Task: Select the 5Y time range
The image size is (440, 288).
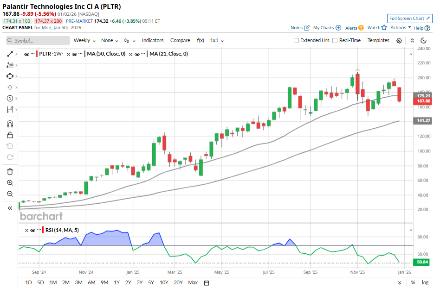Action: [x=151, y=283]
